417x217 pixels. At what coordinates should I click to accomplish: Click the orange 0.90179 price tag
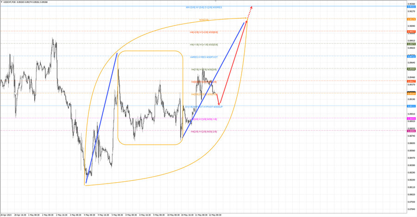[411, 19]
